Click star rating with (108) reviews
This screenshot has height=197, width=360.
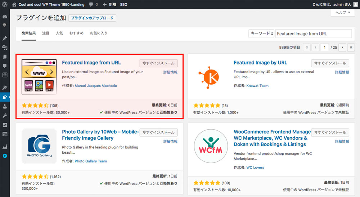point(40,106)
